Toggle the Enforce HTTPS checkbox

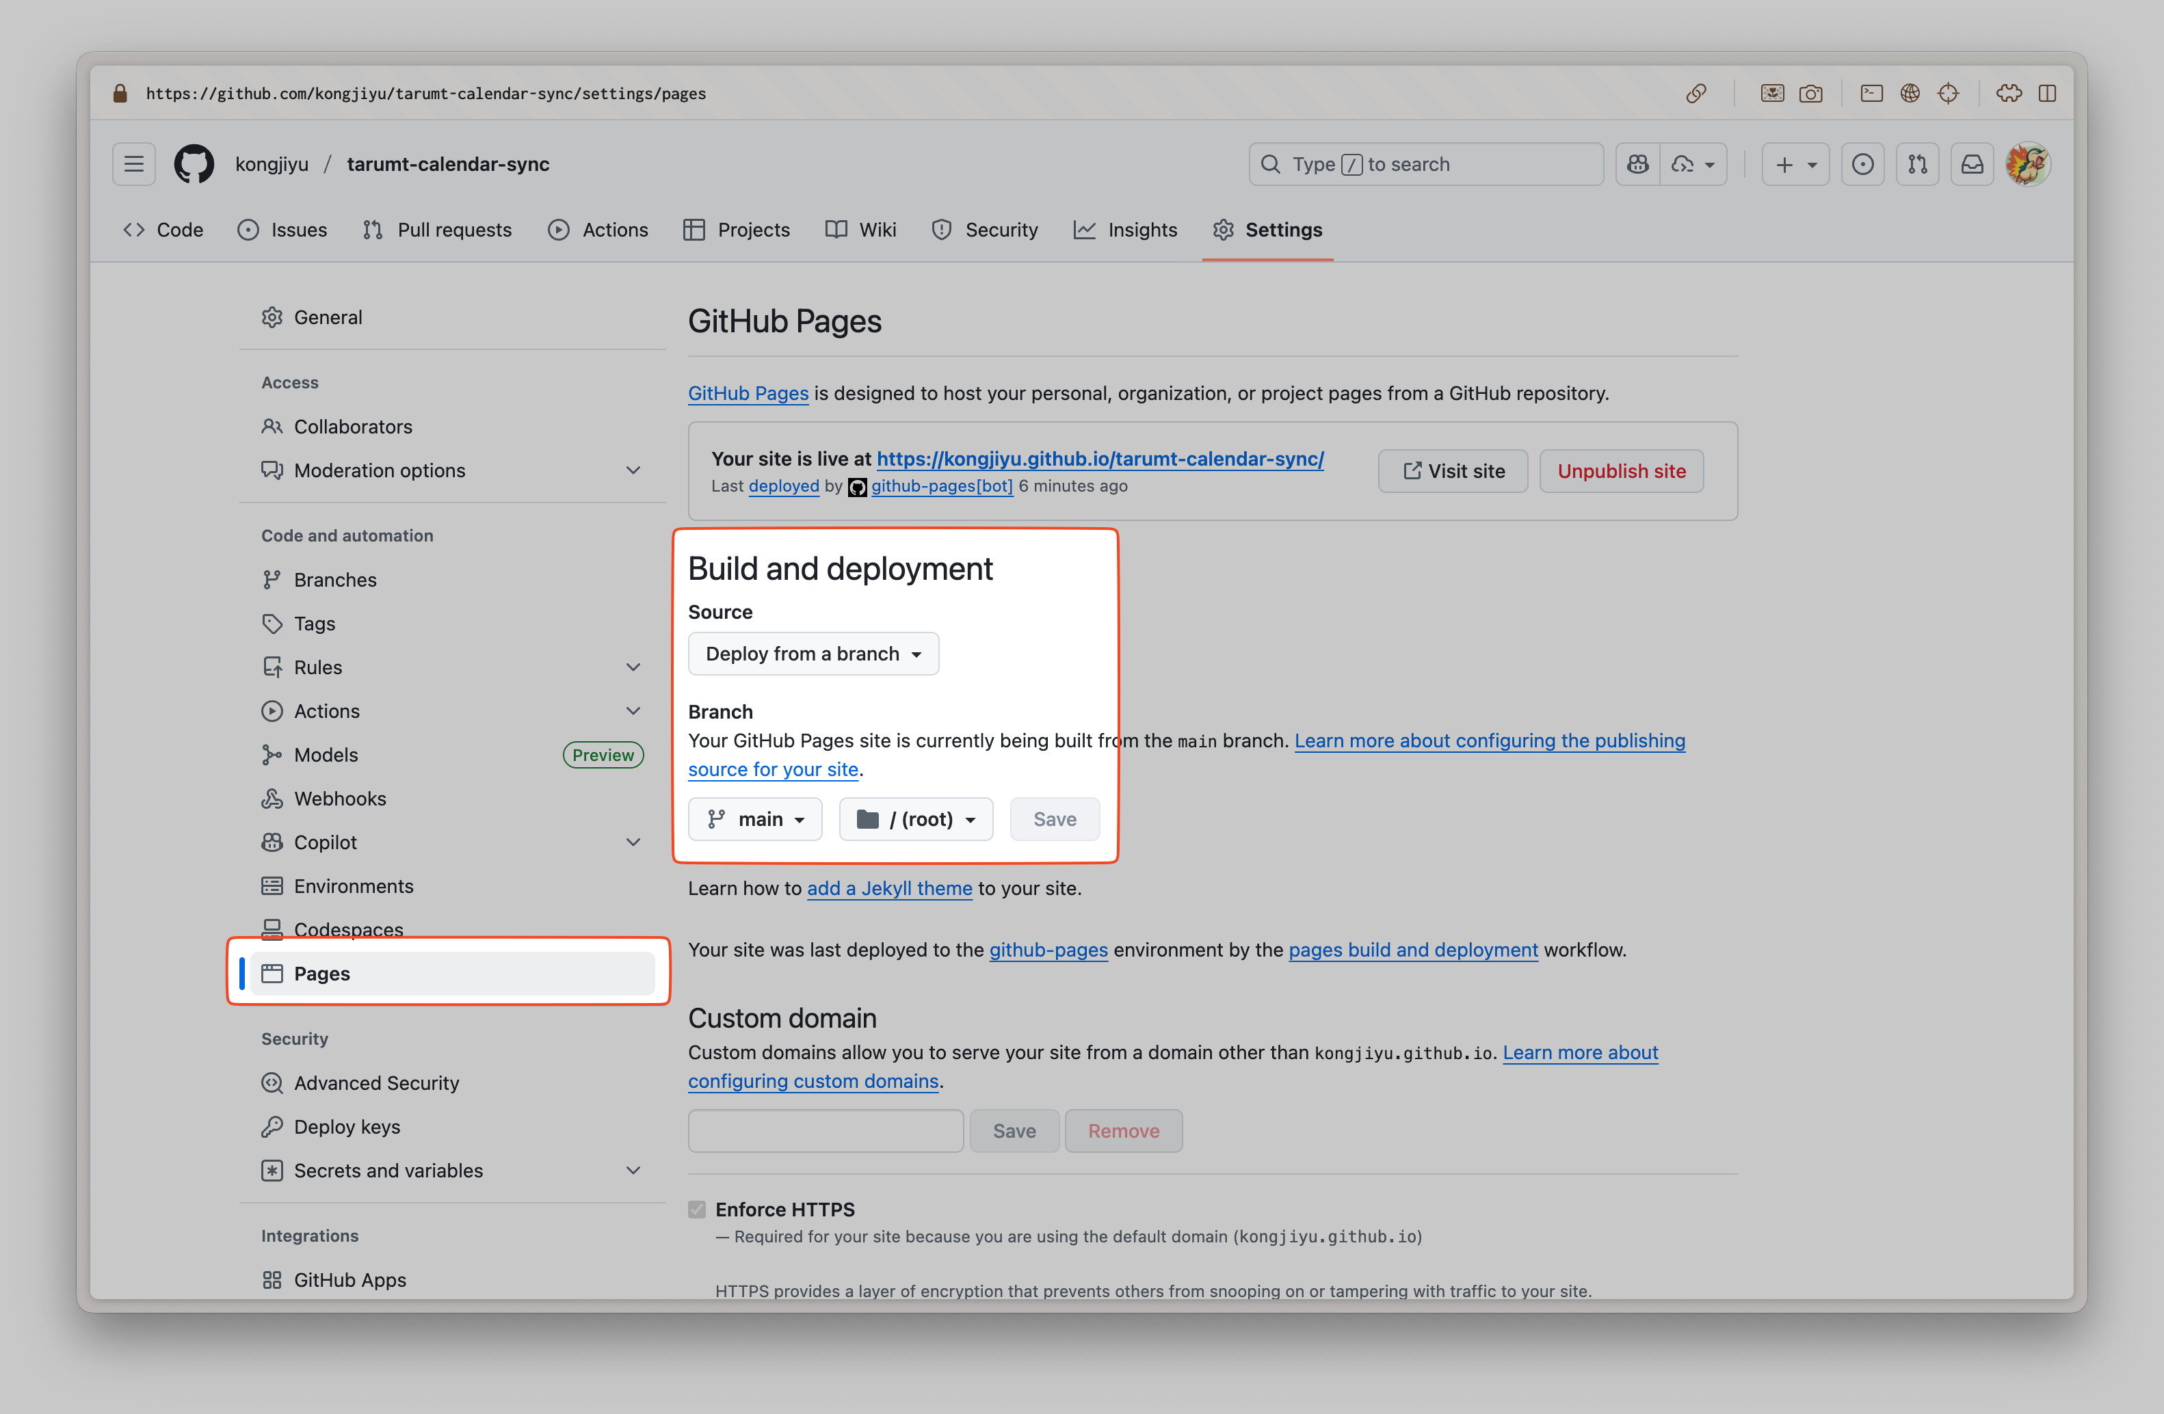pyautogui.click(x=696, y=1209)
